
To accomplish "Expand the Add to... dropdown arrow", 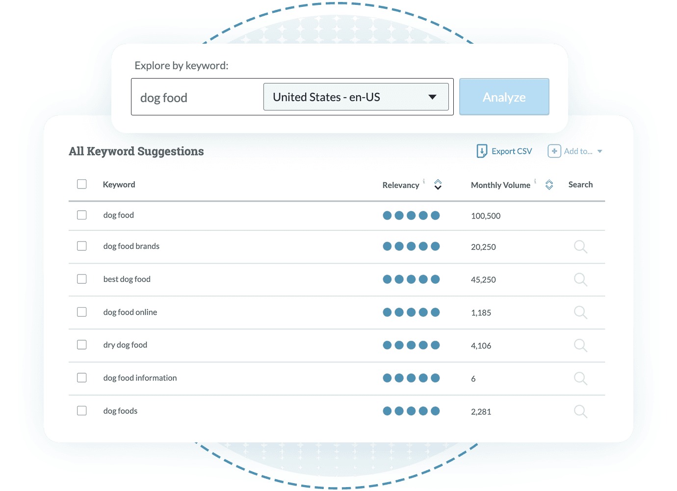I will [599, 151].
